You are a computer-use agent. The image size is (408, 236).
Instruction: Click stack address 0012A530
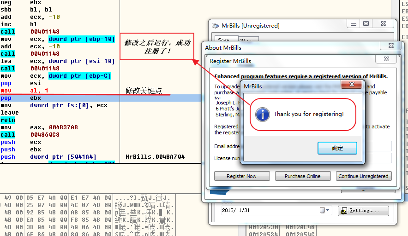pyautogui.click(x=264, y=227)
